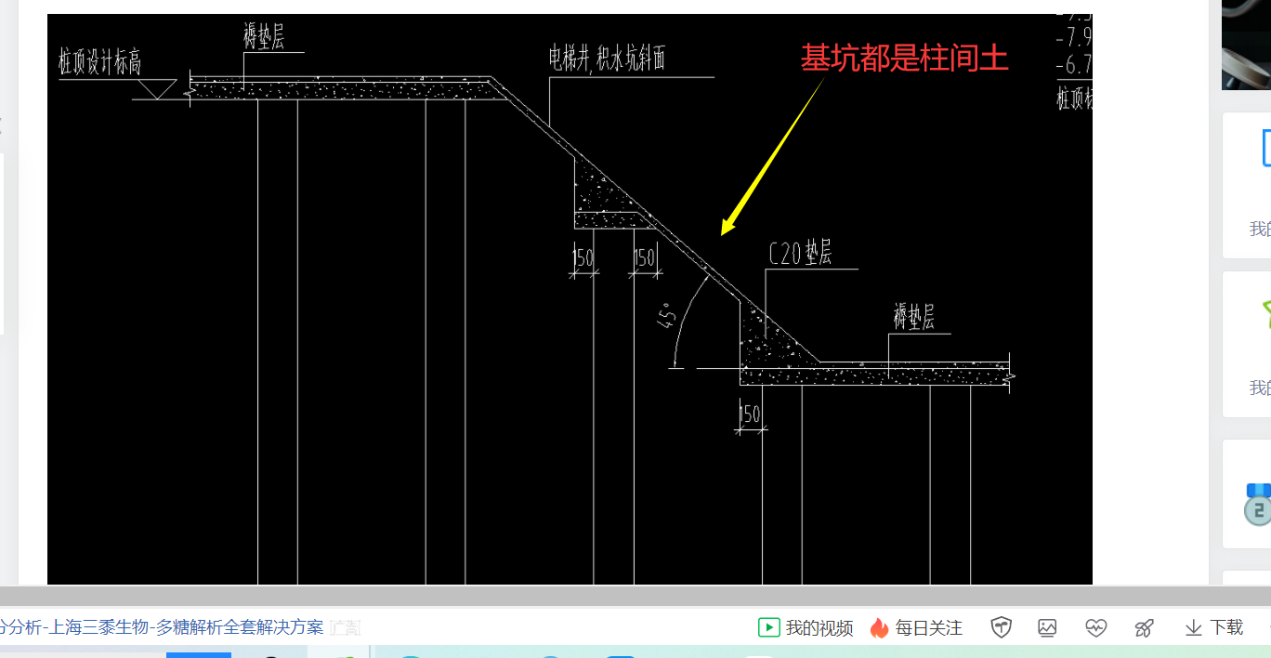Click the rocket speed-up icon

1144,628
